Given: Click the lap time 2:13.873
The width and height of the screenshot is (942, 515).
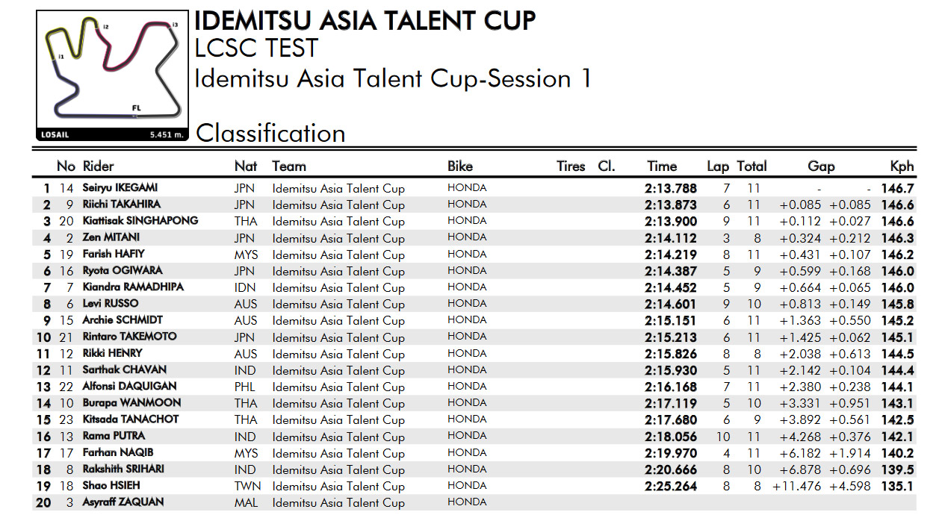Looking at the screenshot, I should point(670,205).
